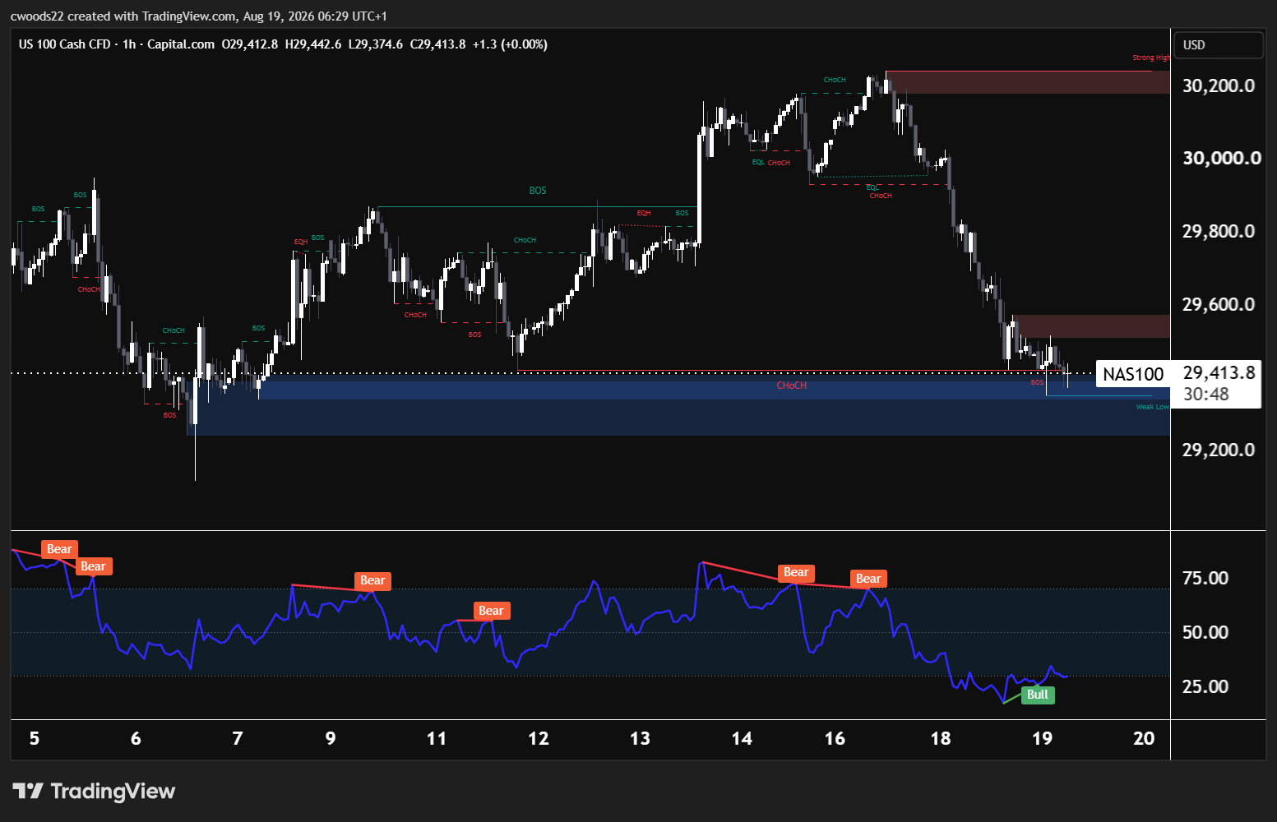Click the 30,000.0 price axis level
Image resolution: width=1277 pixels, height=822 pixels.
click(x=1221, y=158)
